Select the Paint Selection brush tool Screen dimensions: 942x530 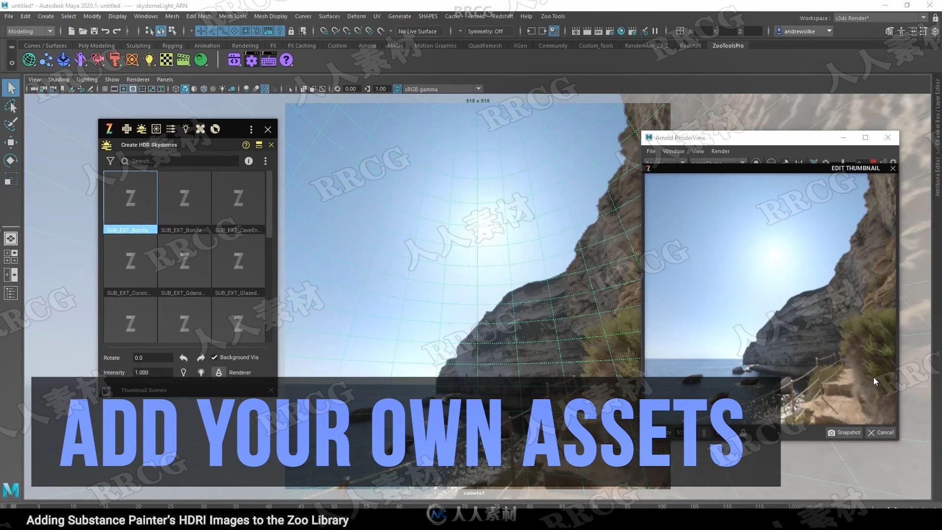pos(11,124)
